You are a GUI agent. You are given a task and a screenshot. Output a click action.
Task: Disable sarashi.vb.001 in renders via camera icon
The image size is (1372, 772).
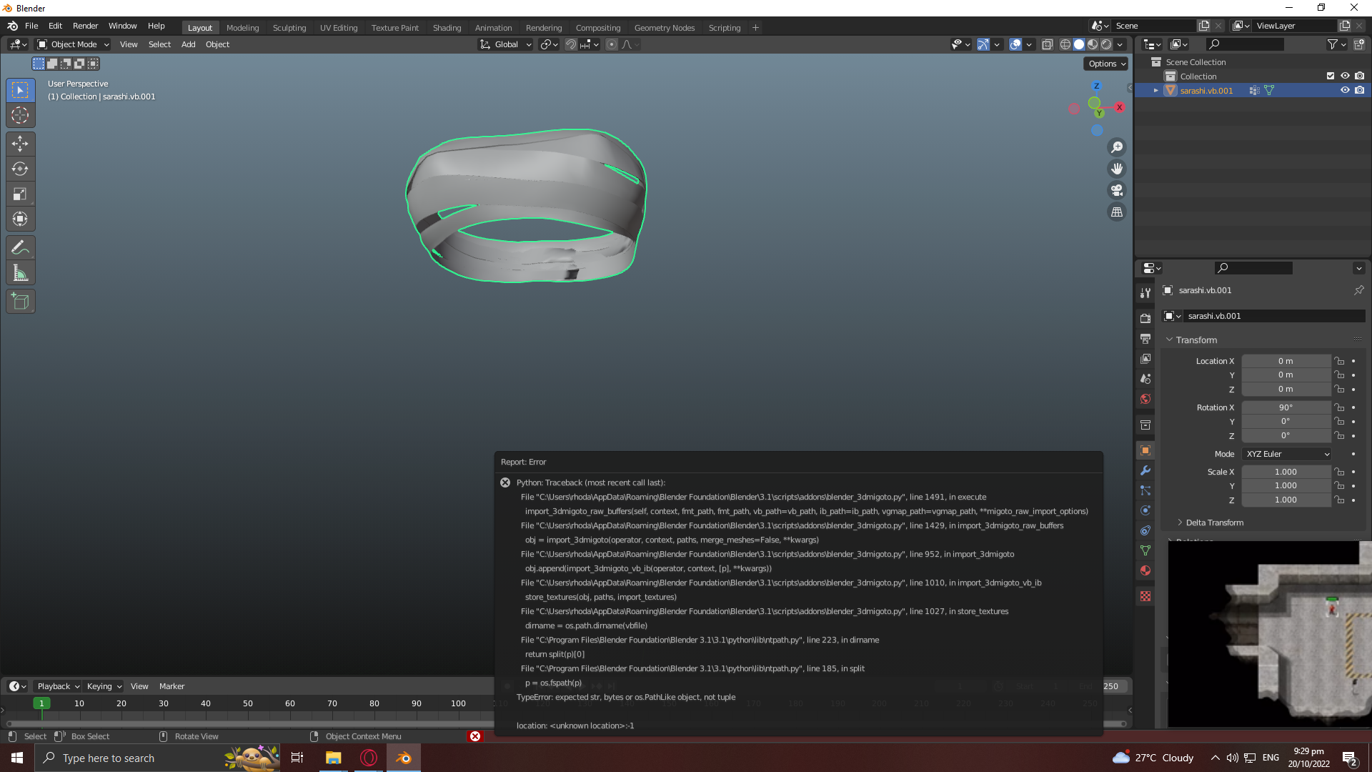coord(1359,90)
